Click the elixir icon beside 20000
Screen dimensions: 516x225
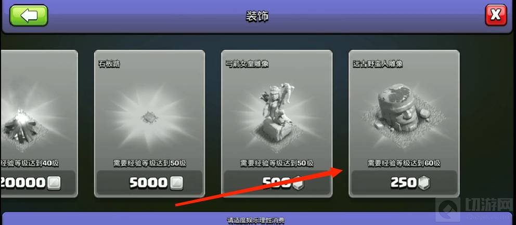(x=54, y=183)
